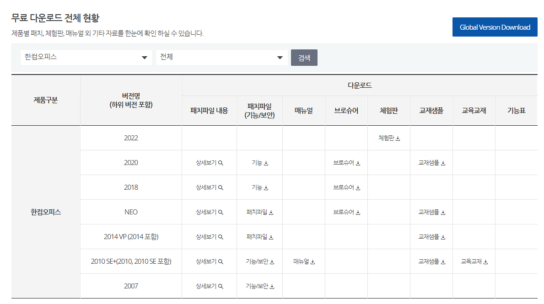The width and height of the screenshot is (544, 304).
Task: Click the 2014 VP (2014 포함) cell
Action: click(x=131, y=237)
